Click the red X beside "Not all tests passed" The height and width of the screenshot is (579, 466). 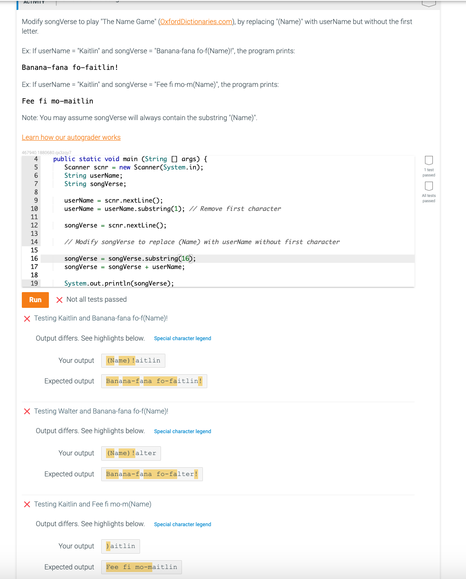click(59, 300)
